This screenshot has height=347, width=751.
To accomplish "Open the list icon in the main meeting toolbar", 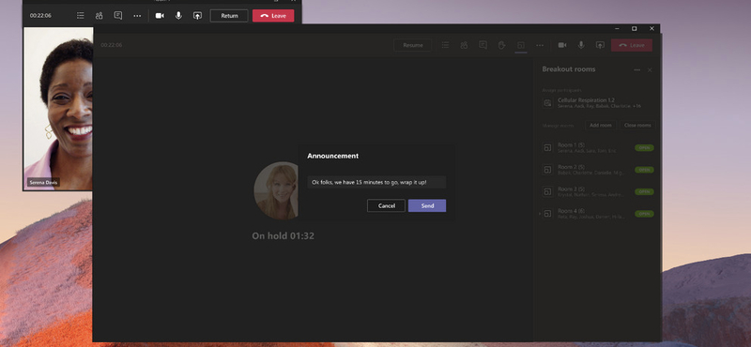I will [445, 45].
